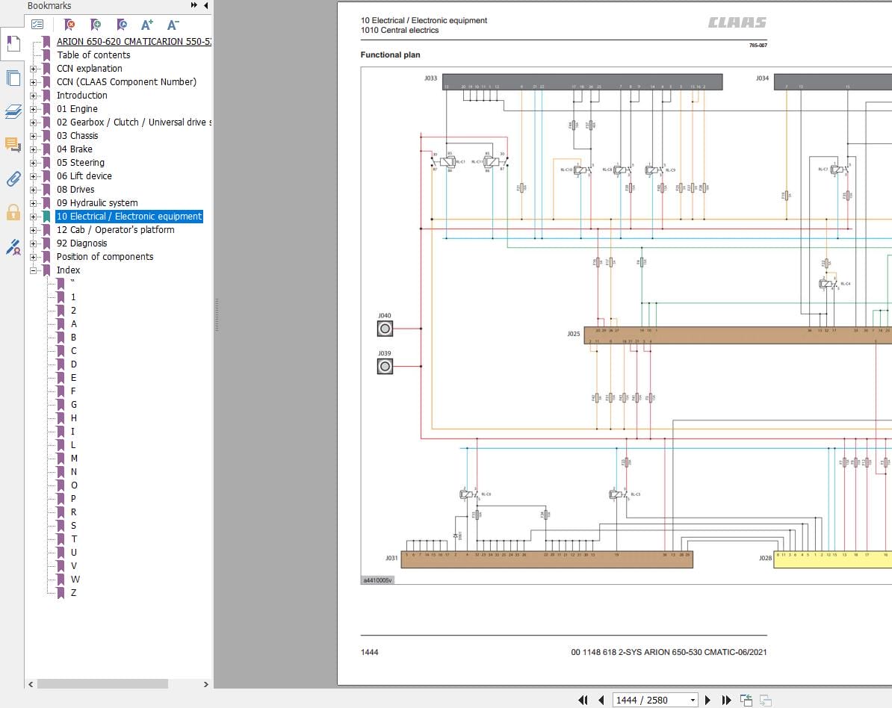Screen dimensions: 892x708
Task: Go to the previous page
Action: pyautogui.click(x=601, y=700)
